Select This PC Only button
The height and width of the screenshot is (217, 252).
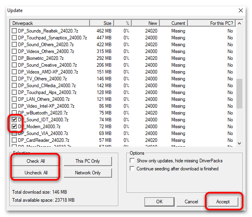pyautogui.click(x=88, y=161)
